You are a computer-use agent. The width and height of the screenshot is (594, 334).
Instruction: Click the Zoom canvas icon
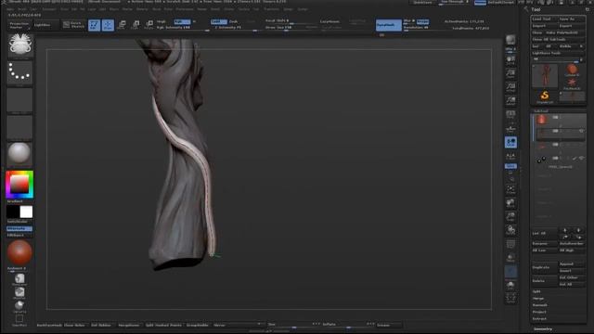pyautogui.click(x=510, y=74)
